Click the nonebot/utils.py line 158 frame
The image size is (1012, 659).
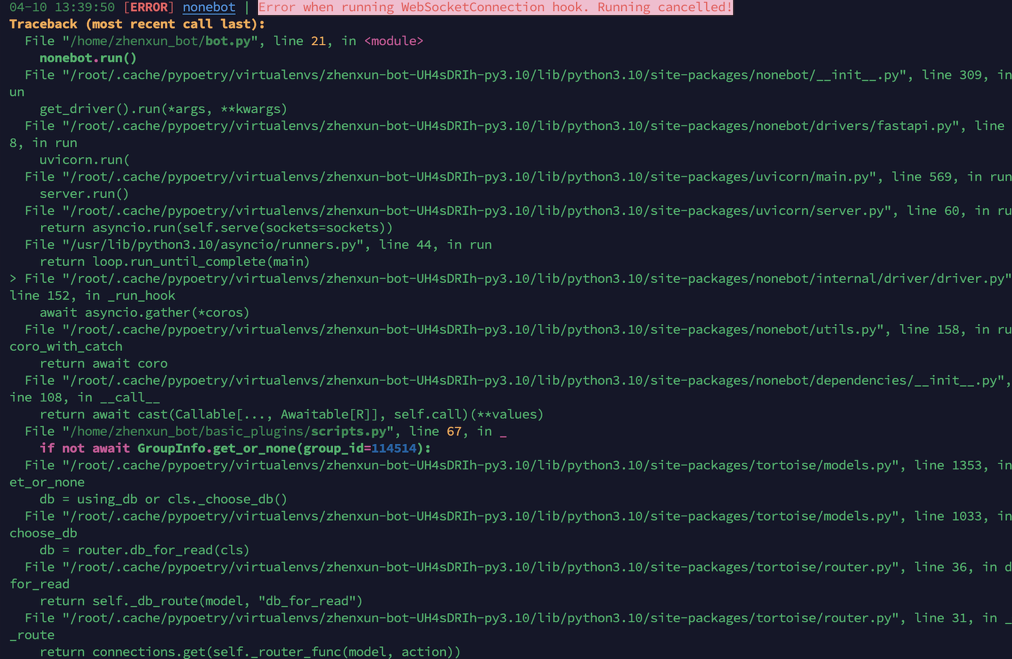click(x=518, y=330)
